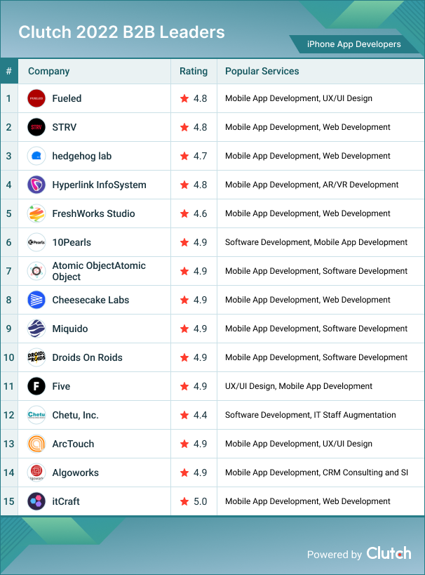
Task: Click the Company column header
Action: (48, 71)
